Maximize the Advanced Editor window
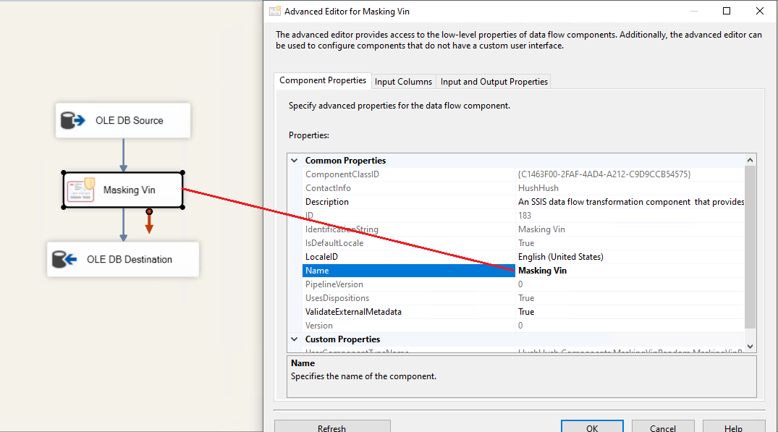This screenshot has height=432, width=778. click(727, 11)
